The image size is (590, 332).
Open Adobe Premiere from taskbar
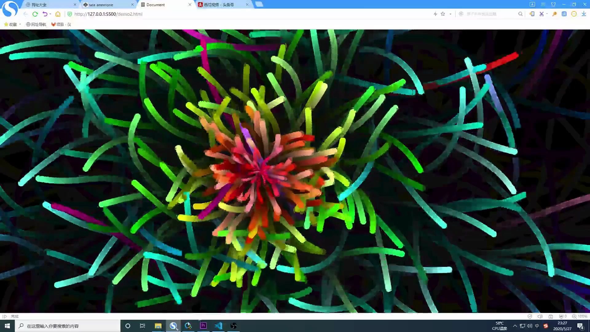(203, 326)
